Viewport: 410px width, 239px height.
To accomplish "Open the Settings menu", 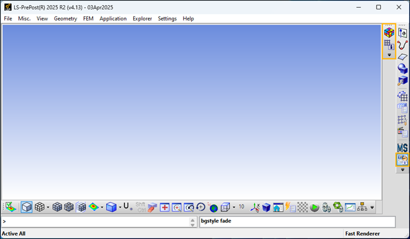I will [167, 19].
